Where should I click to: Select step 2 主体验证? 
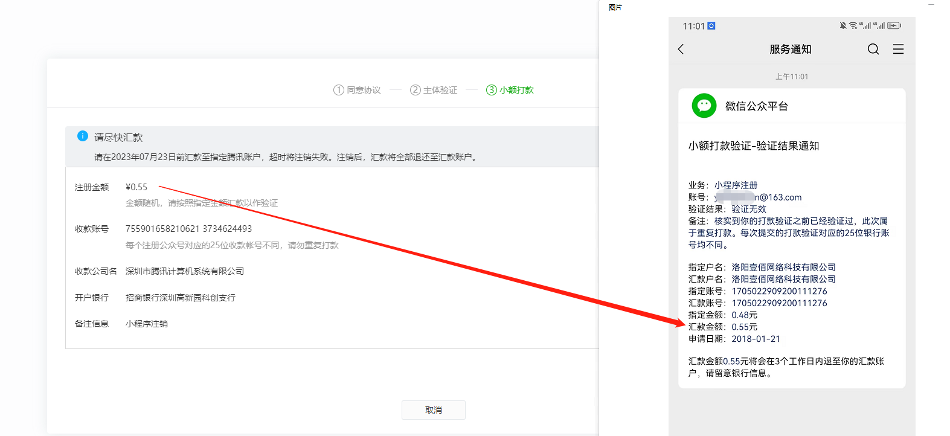pyautogui.click(x=434, y=90)
